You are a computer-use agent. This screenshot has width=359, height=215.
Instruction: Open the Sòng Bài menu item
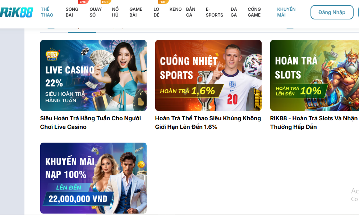pyautogui.click(x=72, y=12)
